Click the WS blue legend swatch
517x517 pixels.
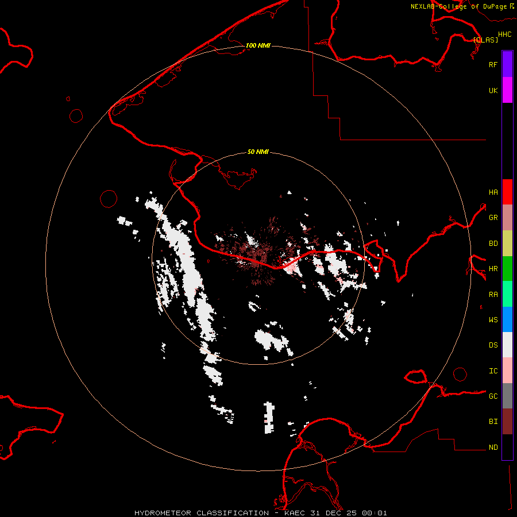507,319
